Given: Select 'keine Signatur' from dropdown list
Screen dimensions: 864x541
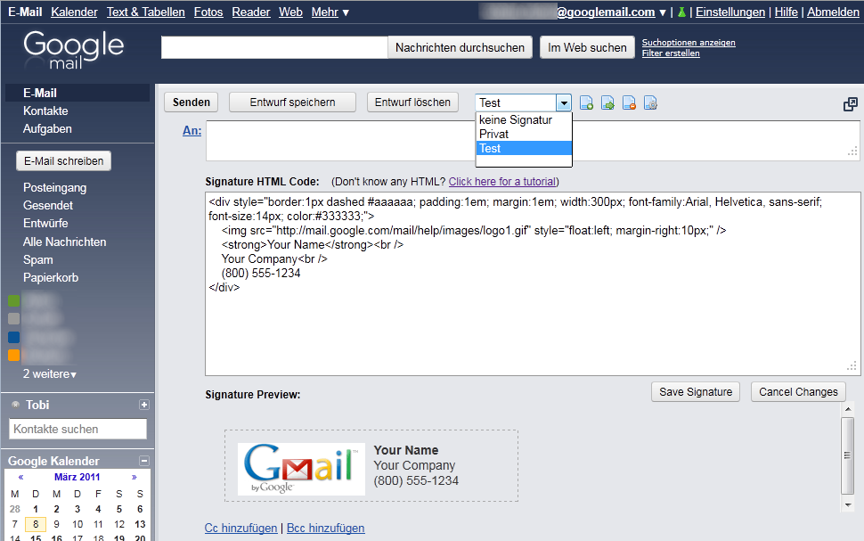Looking at the screenshot, I should coord(524,119).
